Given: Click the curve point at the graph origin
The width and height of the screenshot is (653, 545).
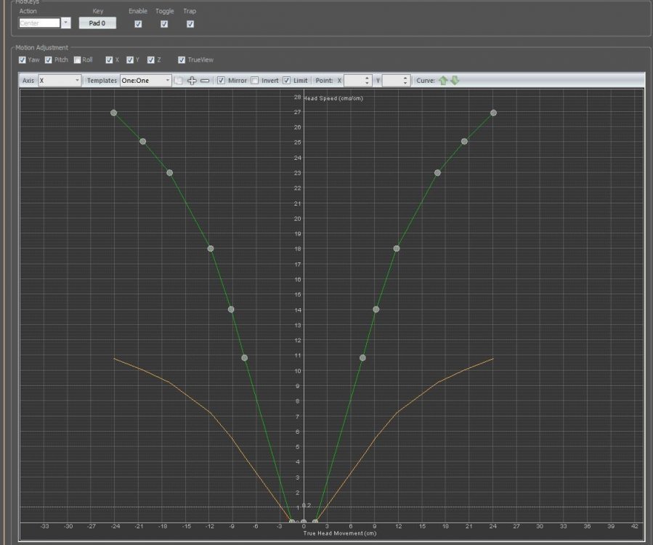Looking at the screenshot, I should coord(304,522).
